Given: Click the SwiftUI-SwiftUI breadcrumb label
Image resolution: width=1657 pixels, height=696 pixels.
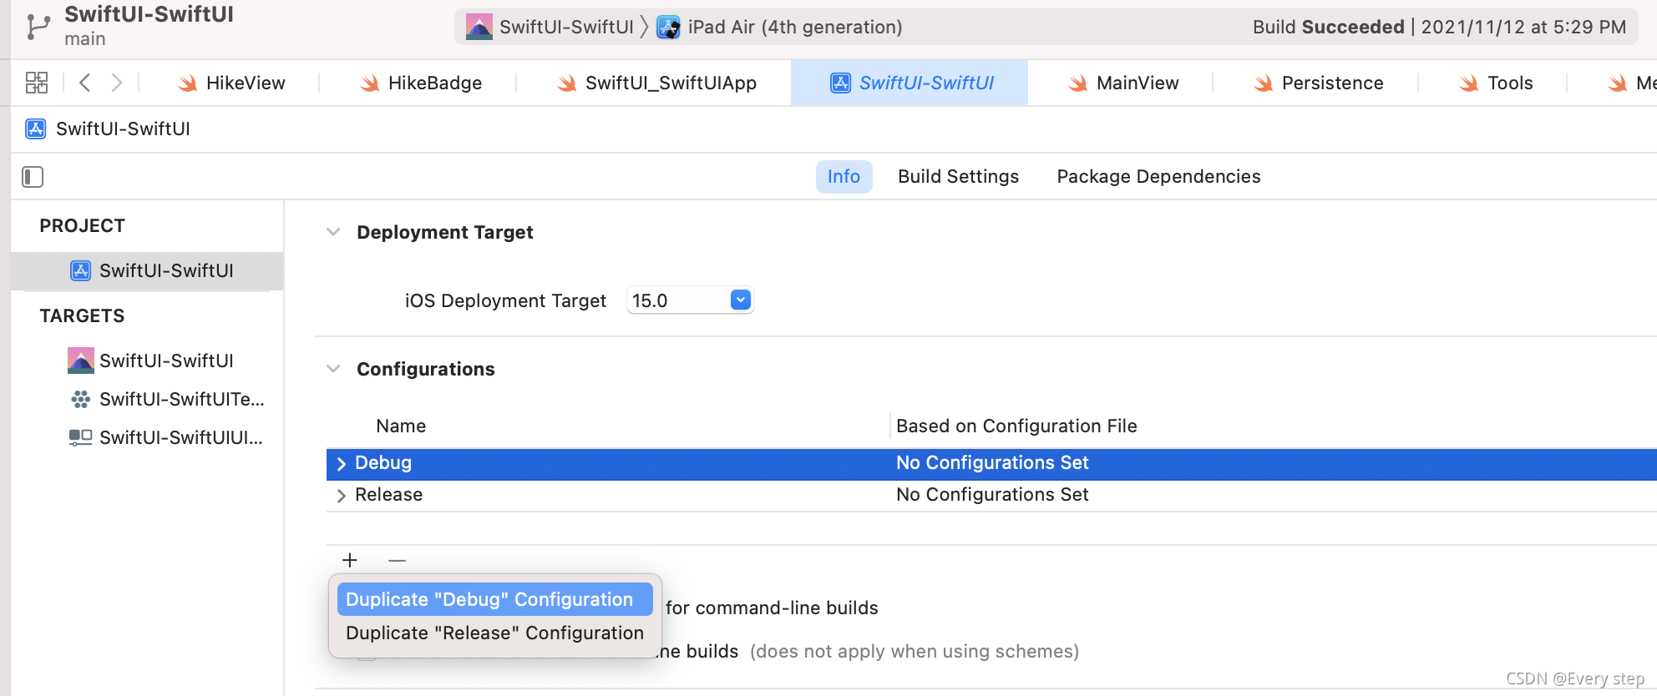Looking at the screenshot, I should click(123, 129).
